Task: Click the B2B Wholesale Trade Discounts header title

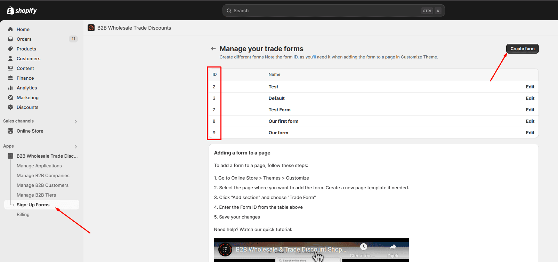Action: tap(134, 28)
